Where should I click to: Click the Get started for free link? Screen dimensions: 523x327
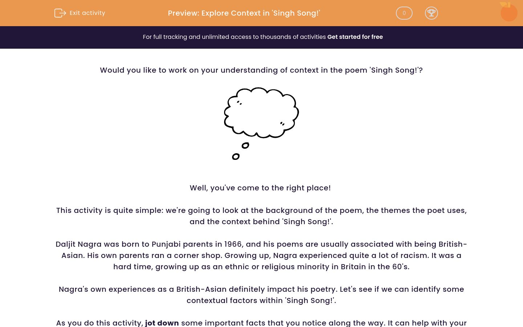(x=355, y=37)
